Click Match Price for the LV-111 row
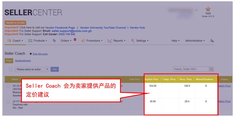This screenshot has height=117, width=234. coord(224,101)
